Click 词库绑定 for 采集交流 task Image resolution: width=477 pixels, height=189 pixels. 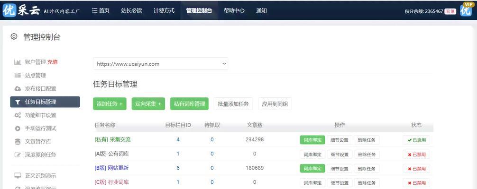pos(312,140)
